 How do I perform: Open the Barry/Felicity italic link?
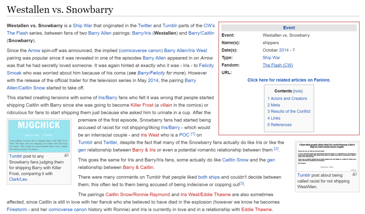coord(151,73)
